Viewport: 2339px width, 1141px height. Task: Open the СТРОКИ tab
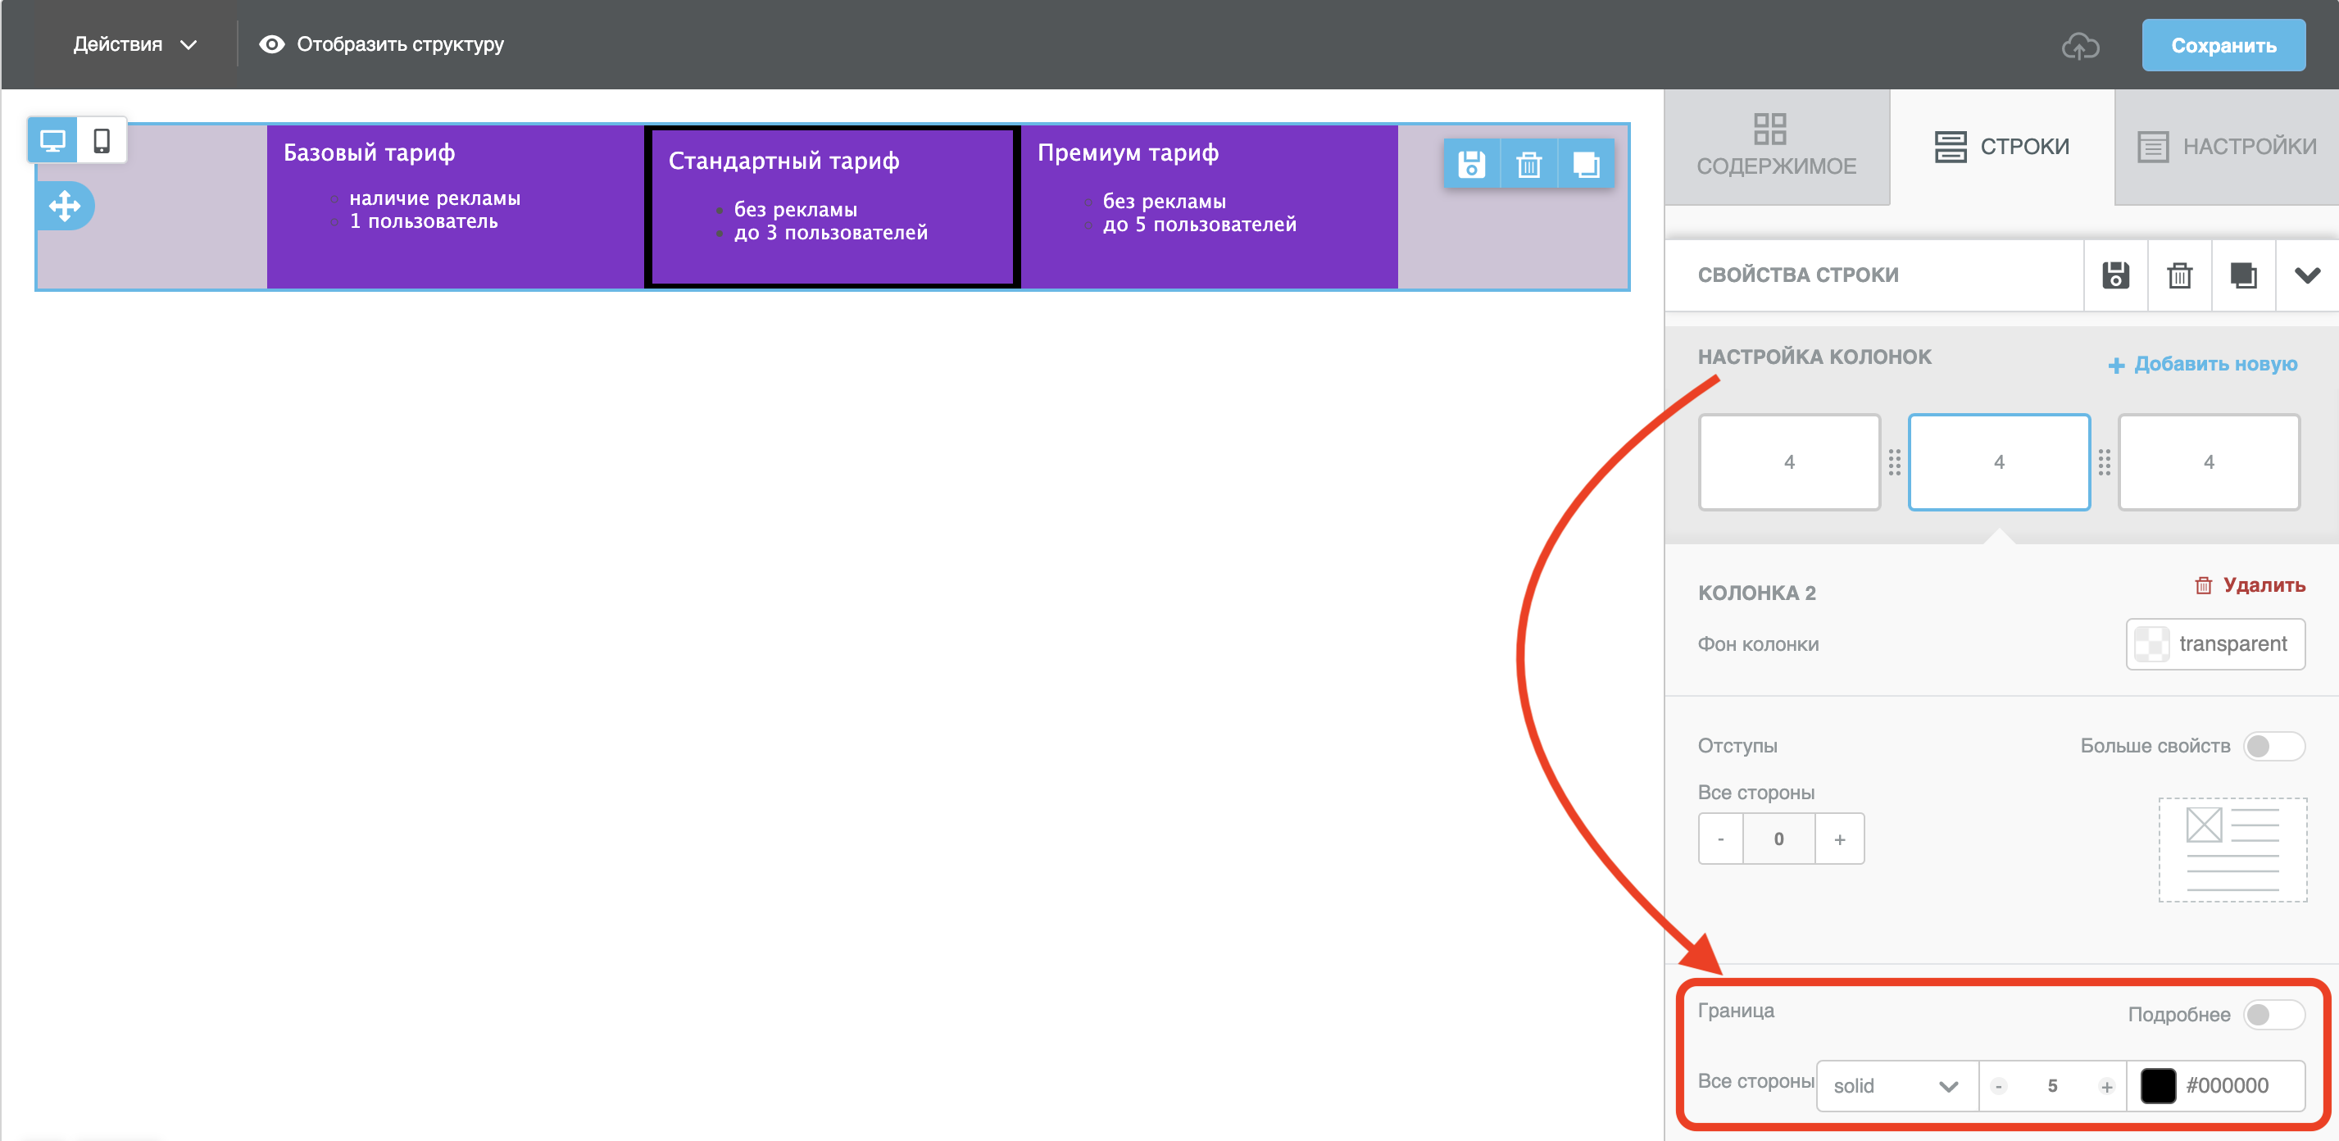click(2002, 146)
